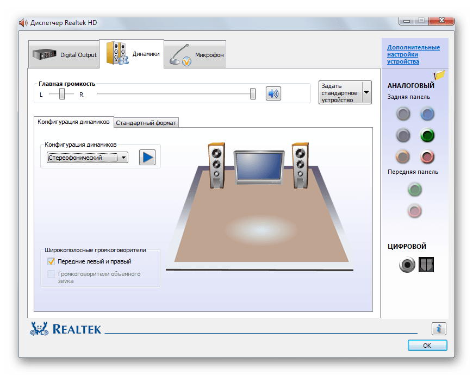
Task: Click the green rear panel audio jack
Action: tap(427, 135)
